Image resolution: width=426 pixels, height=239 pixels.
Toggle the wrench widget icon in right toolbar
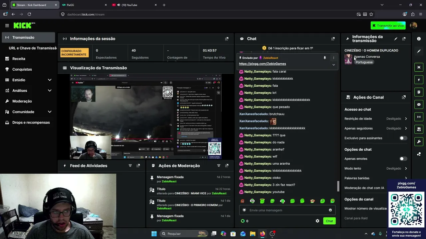(x=419, y=141)
